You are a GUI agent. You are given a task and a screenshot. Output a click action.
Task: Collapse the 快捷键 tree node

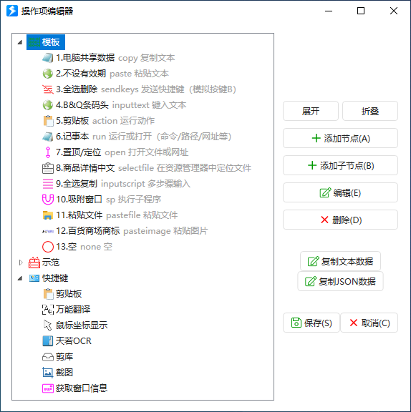click(20, 278)
